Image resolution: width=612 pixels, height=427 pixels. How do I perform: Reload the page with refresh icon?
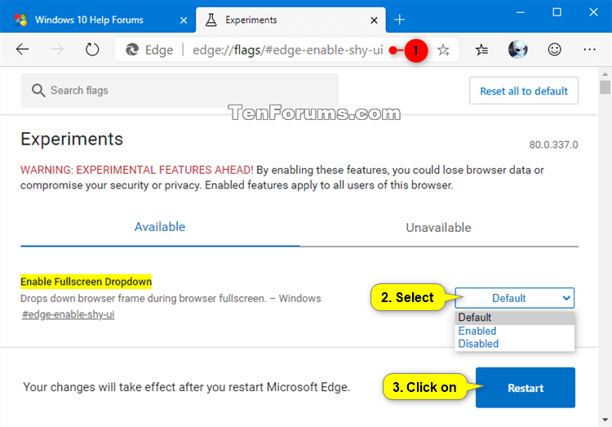[92, 50]
